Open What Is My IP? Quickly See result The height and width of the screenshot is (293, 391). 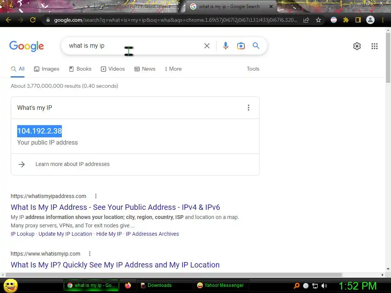click(115, 265)
